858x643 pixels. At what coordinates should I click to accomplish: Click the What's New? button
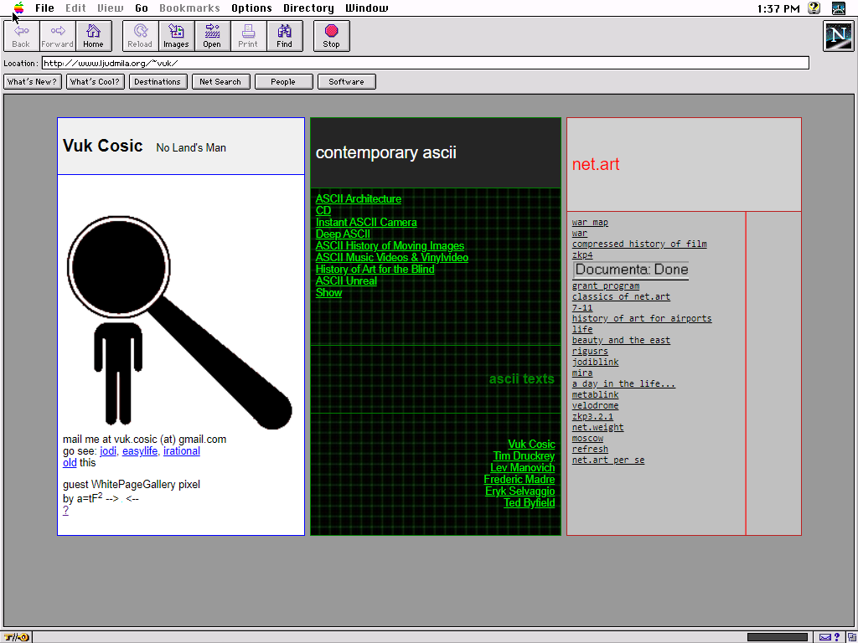[x=33, y=82]
